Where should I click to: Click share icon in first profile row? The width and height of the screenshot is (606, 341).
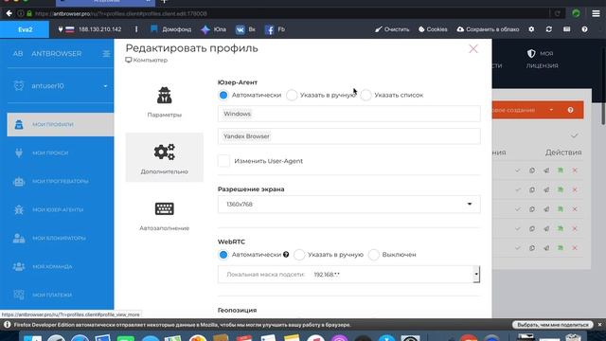click(546, 170)
